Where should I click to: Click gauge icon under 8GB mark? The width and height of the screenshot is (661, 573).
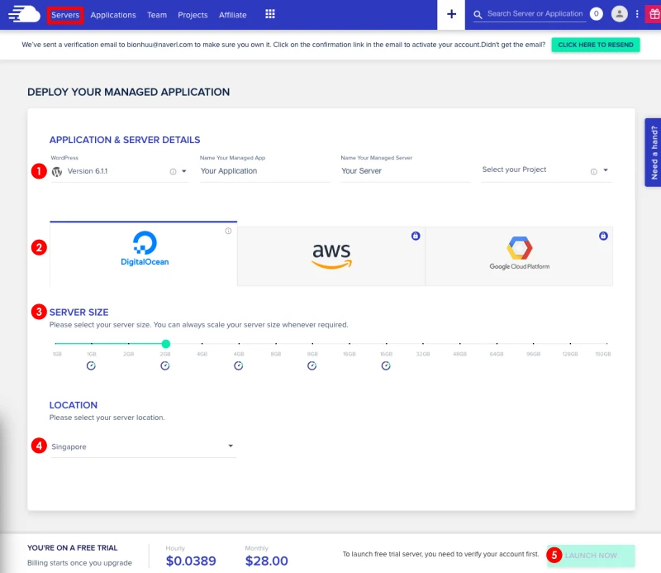pos(312,365)
